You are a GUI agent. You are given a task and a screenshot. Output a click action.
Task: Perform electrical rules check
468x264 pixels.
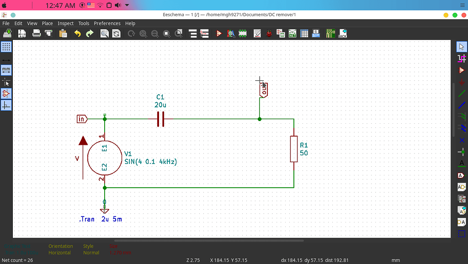[x=268, y=33]
